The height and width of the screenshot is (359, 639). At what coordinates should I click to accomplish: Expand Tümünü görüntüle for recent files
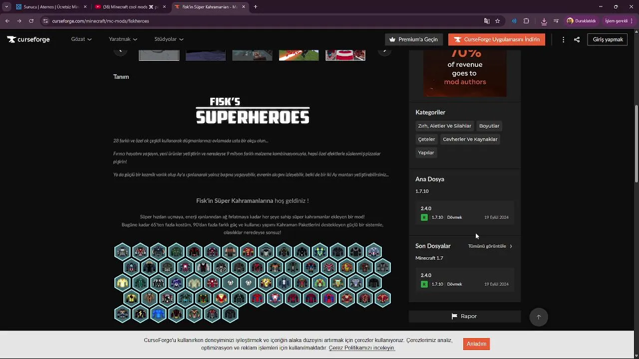point(490,246)
